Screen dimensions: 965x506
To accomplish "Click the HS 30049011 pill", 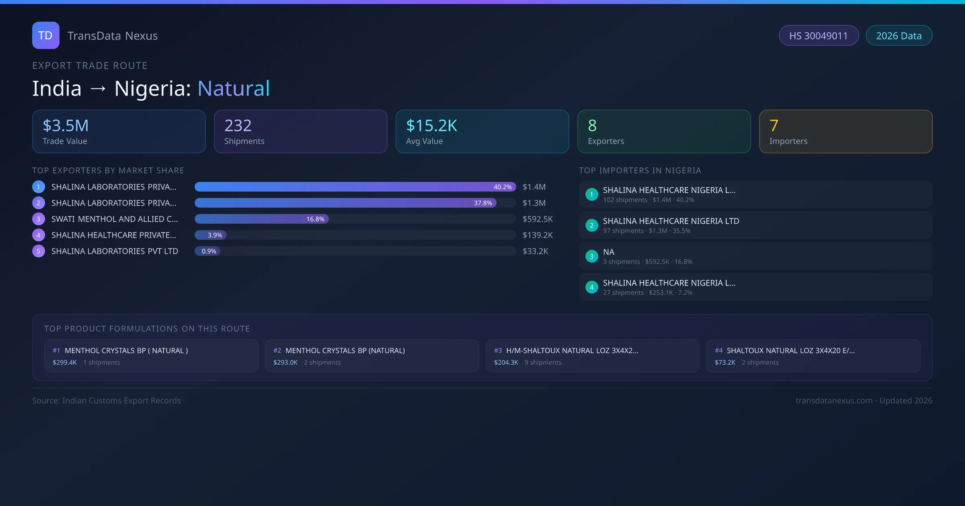I will tap(818, 36).
